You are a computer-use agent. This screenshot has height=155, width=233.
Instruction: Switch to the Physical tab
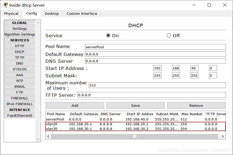point(11,13)
